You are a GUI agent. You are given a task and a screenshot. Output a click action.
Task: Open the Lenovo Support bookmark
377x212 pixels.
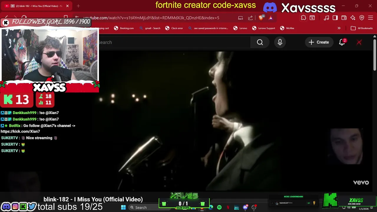click(264, 28)
